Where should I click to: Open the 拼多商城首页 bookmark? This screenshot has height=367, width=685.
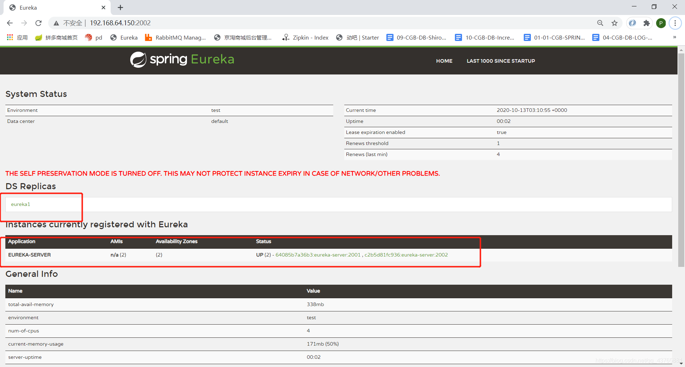coord(56,37)
